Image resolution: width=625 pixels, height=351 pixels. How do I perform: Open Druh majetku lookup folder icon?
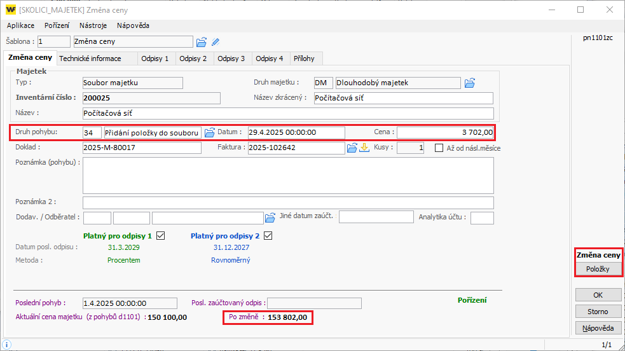tap(470, 83)
